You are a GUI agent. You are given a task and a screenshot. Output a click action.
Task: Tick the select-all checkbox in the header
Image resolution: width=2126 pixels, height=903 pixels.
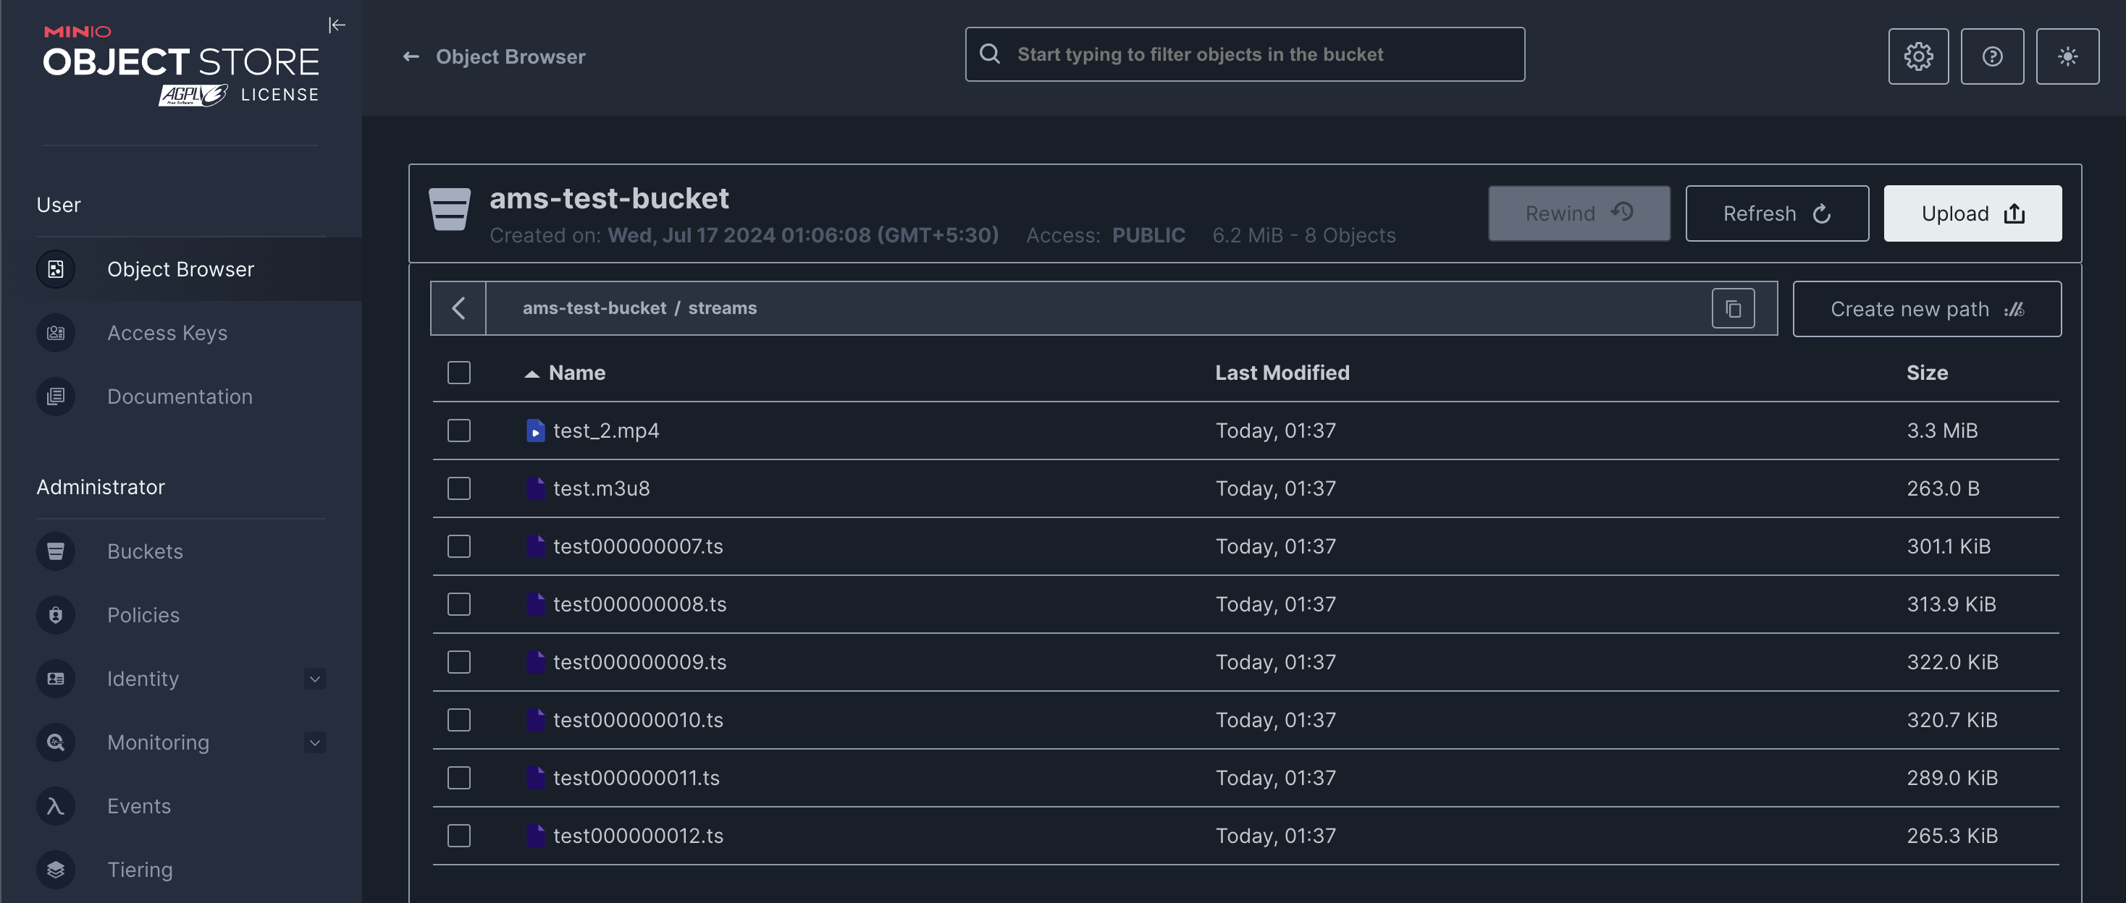coord(459,373)
